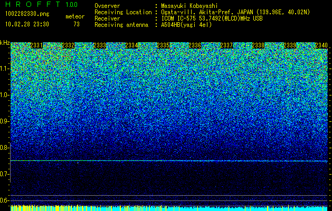
Task: Click the 2332 time marker
Action: click(68, 45)
